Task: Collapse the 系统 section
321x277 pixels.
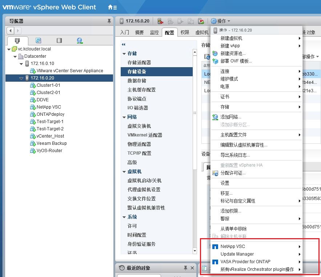Action: tap(124, 217)
